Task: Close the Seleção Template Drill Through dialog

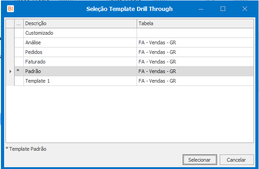Action: click(x=245, y=9)
